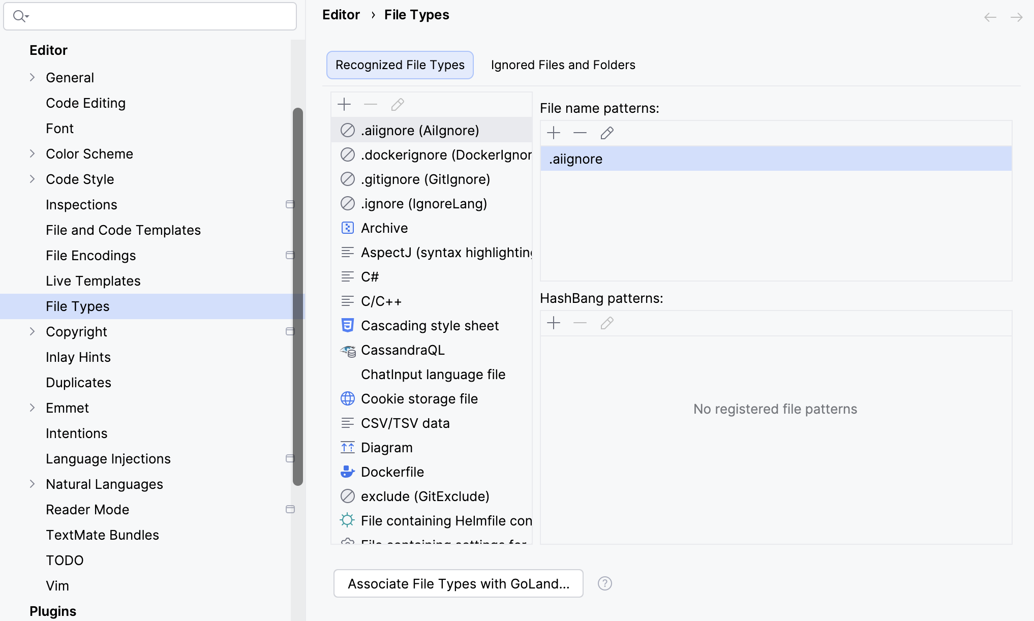Open the Editor breadcrumb link
The width and height of the screenshot is (1034, 621).
[341, 14]
